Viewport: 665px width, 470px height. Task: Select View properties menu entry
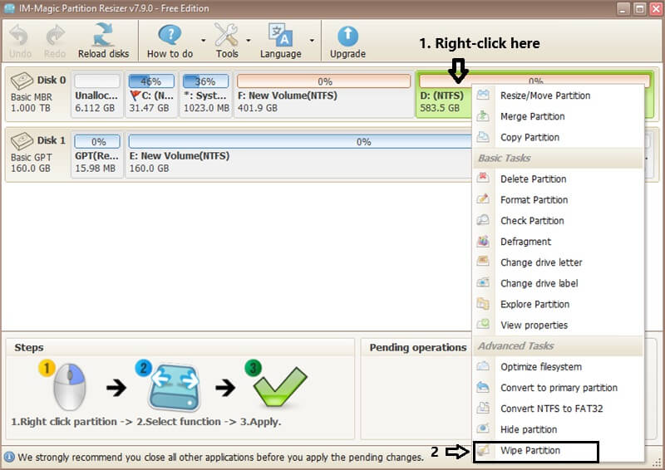558,325
